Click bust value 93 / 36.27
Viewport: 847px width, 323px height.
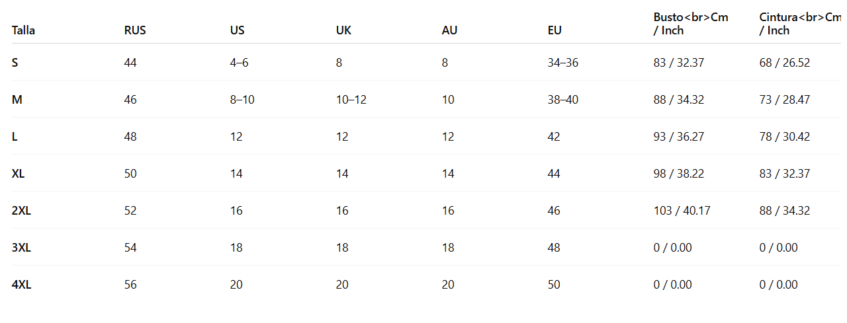click(679, 137)
